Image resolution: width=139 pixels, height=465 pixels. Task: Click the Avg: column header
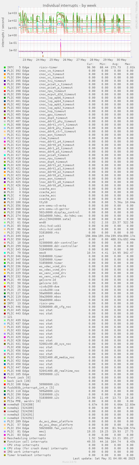click(116, 64)
